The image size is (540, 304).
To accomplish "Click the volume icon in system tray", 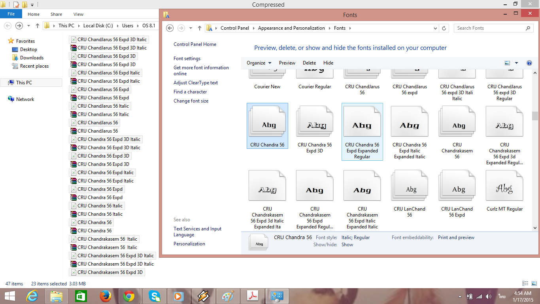I will pos(489,296).
